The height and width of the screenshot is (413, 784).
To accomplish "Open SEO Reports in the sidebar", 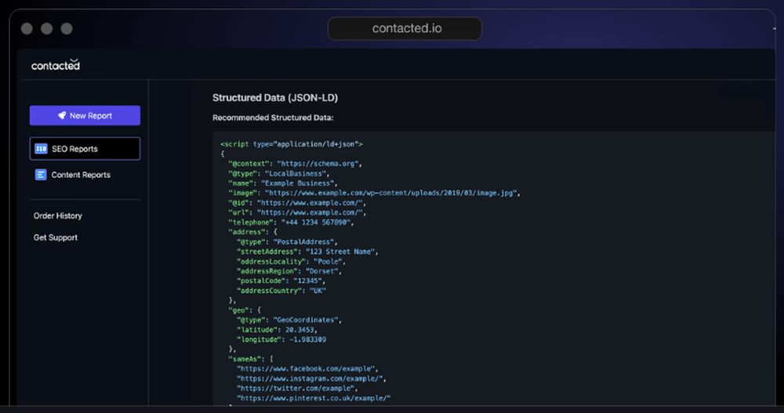I will pyautogui.click(x=85, y=148).
